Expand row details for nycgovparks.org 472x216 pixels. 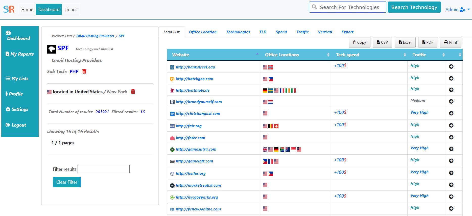(x=451, y=197)
